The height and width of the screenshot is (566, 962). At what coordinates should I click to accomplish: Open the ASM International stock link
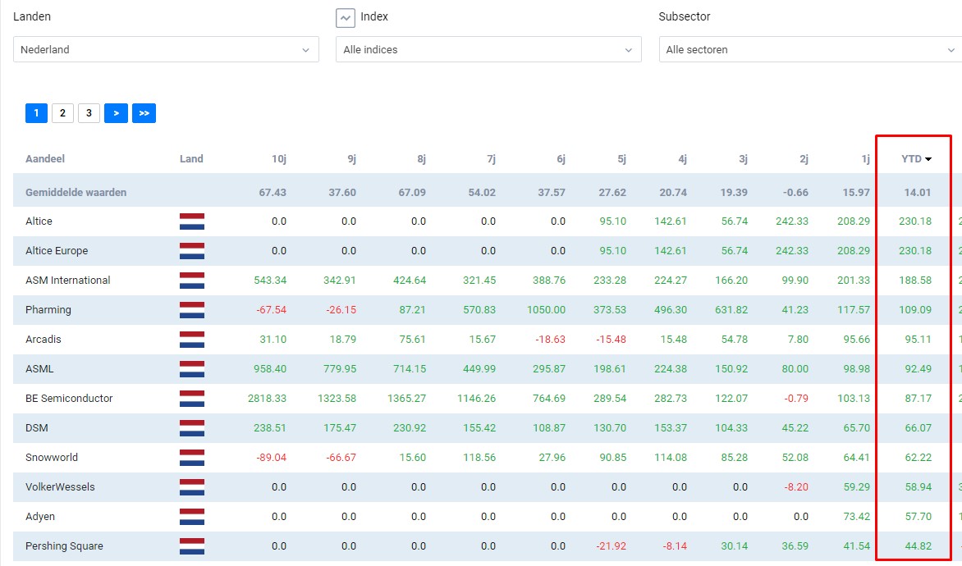click(68, 281)
